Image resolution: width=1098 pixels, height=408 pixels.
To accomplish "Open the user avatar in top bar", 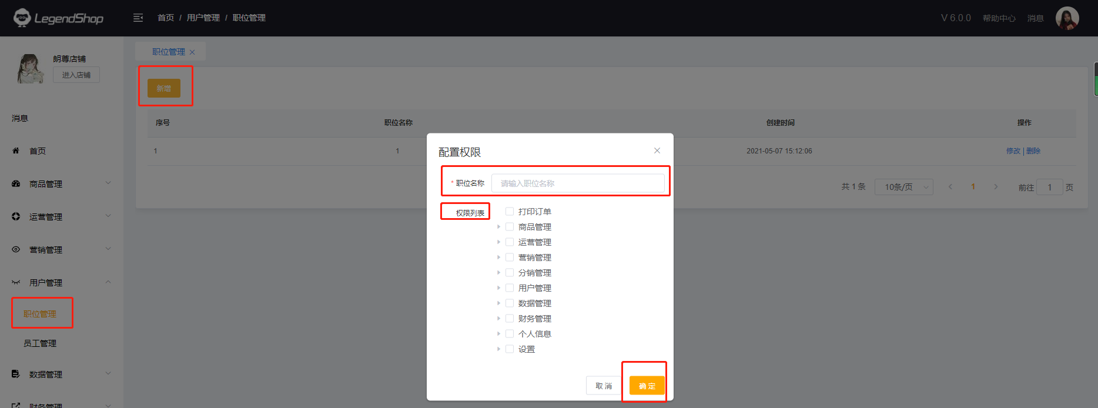I will click(1066, 18).
